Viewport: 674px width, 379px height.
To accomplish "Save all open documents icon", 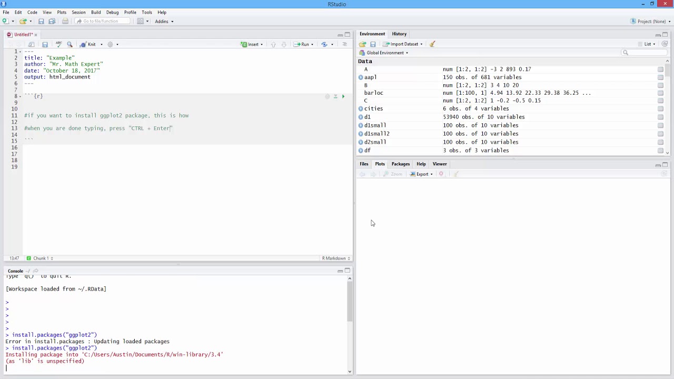I will tap(52, 21).
